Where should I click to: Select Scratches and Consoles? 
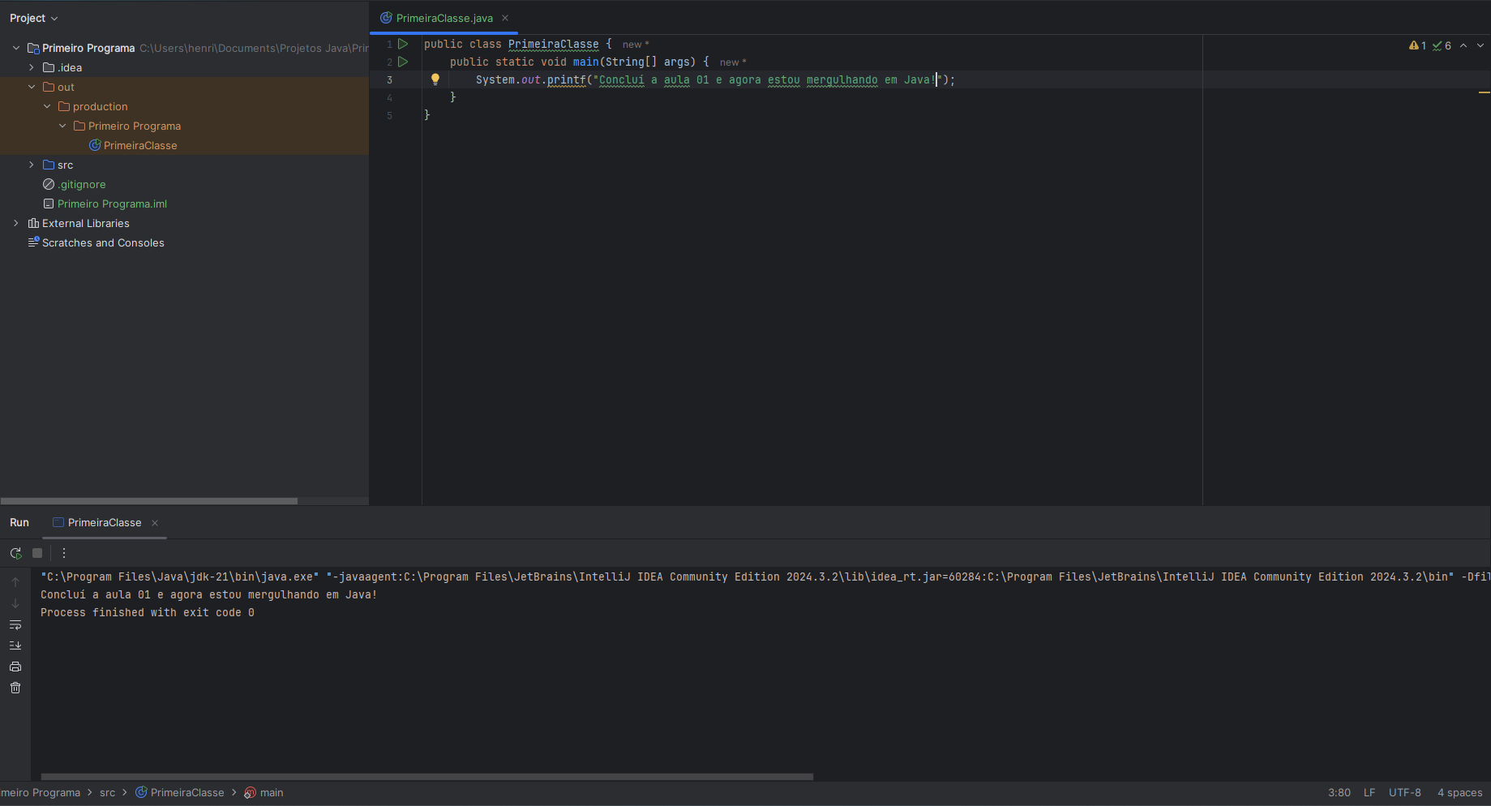[x=103, y=242]
